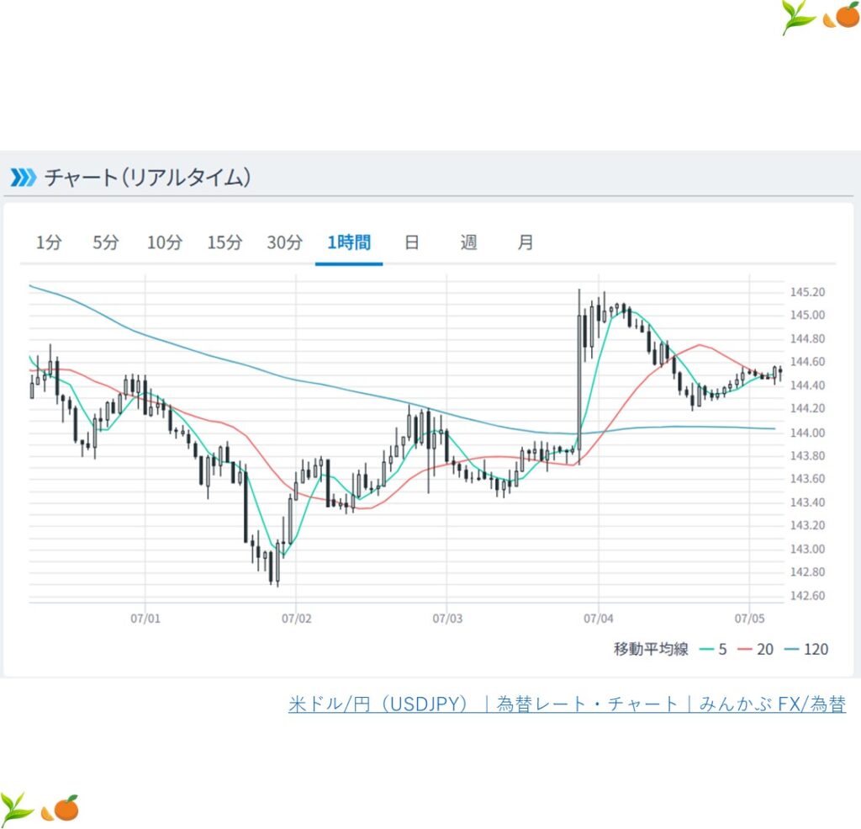
Task: Click the 07/03 date axis label
Action: pos(447,619)
